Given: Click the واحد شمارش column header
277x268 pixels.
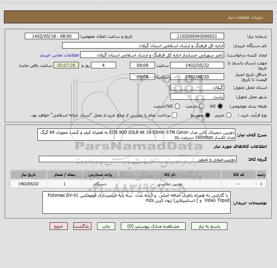Looking at the screenshot, I should coord(100,174).
